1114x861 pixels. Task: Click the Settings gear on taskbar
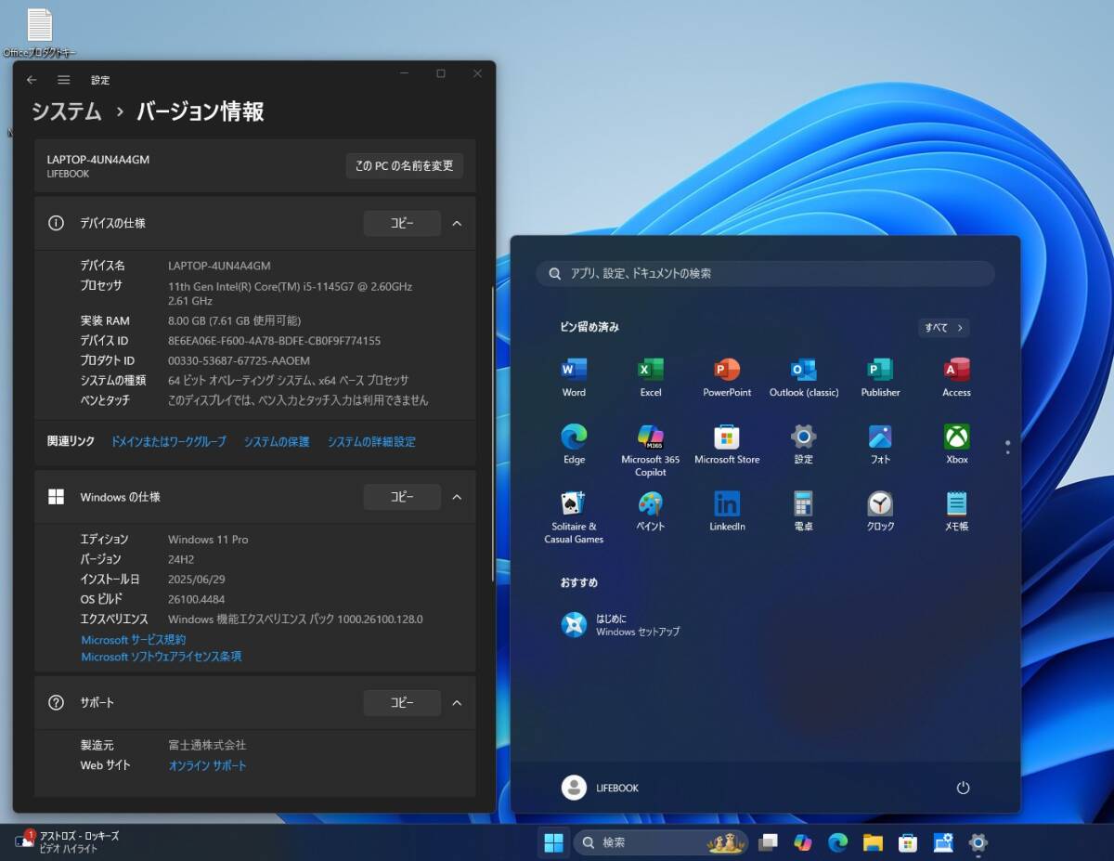(978, 842)
